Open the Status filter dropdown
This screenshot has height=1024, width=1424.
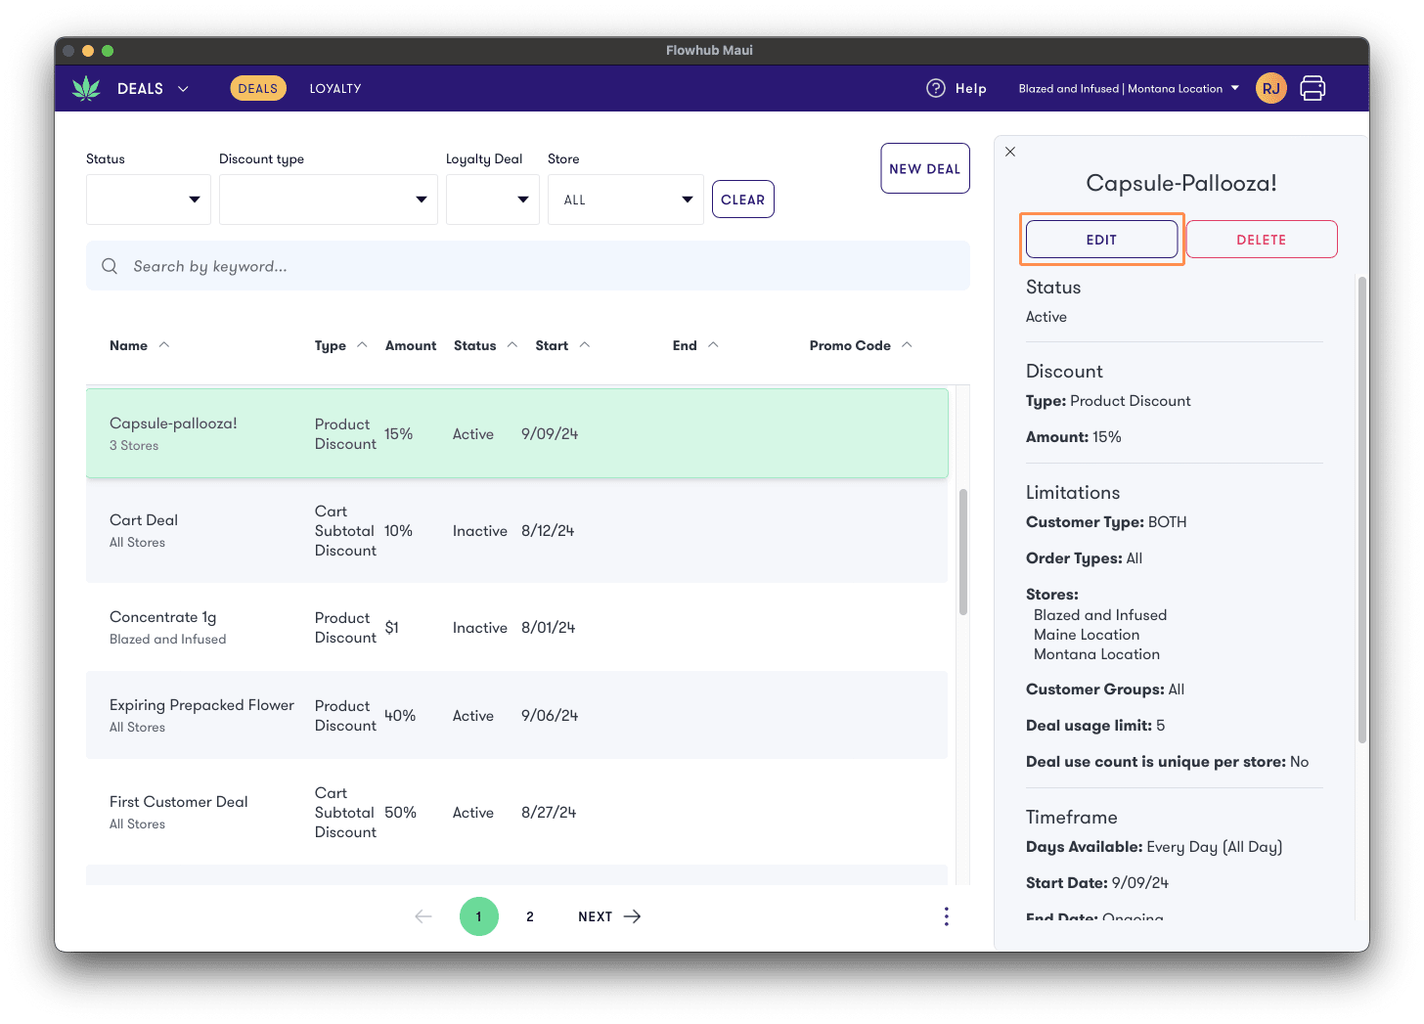tap(149, 200)
